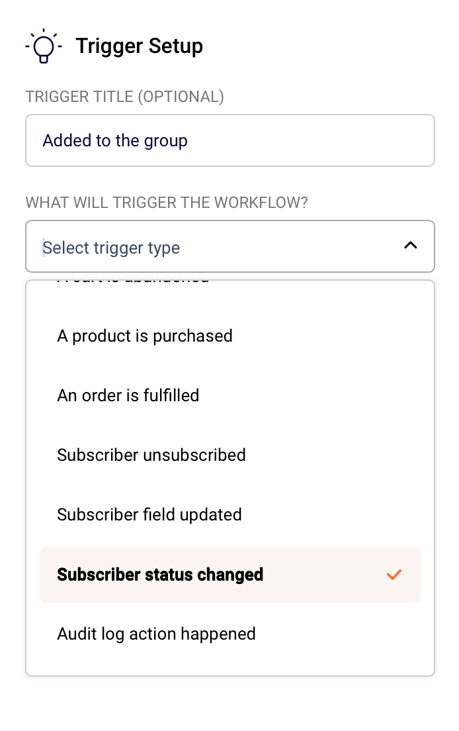Image resolution: width=459 pixels, height=731 pixels.
Task: Click the orange checkmark beside Subscriber status changed
Action: tap(394, 575)
